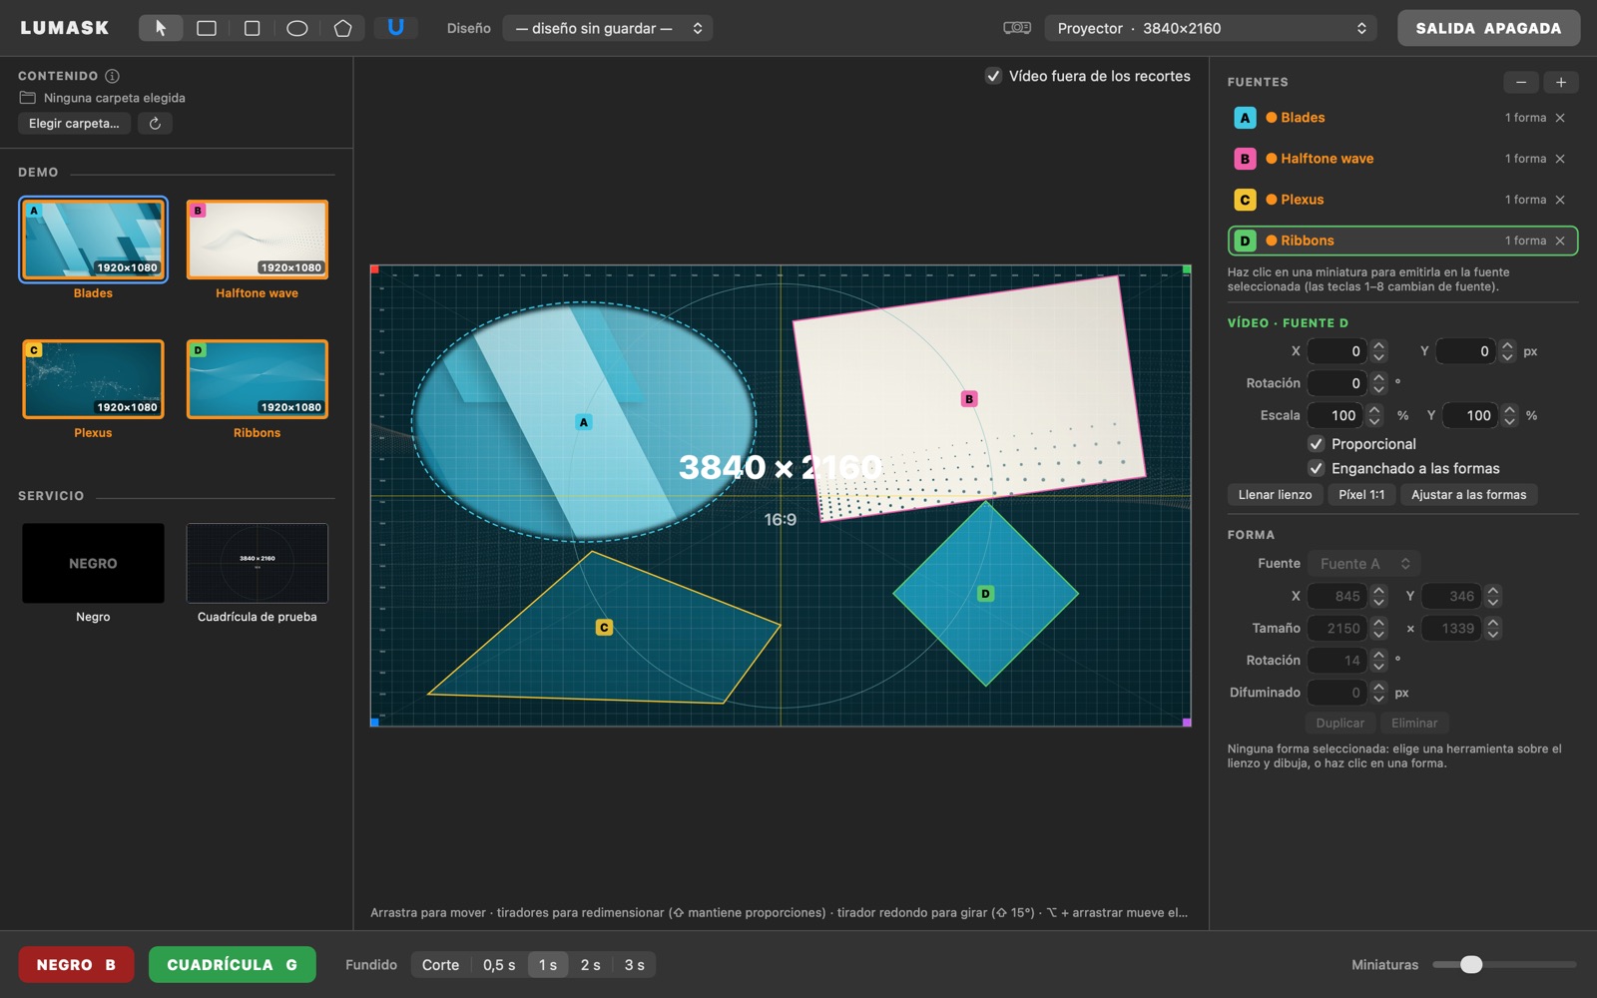Open the Diseño layout dropdown
This screenshot has width=1597, height=998.
(x=608, y=28)
